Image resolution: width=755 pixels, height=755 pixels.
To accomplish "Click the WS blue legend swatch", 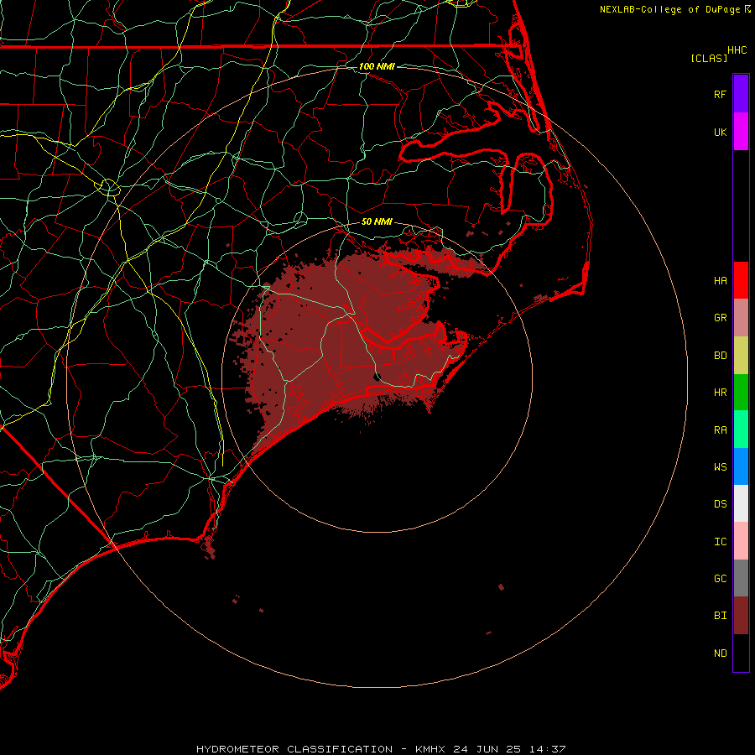I will click(741, 466).
